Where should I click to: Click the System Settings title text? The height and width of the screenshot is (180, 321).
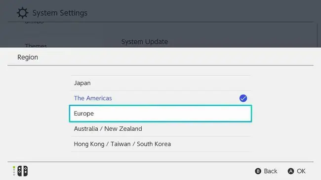click(60, 13)
